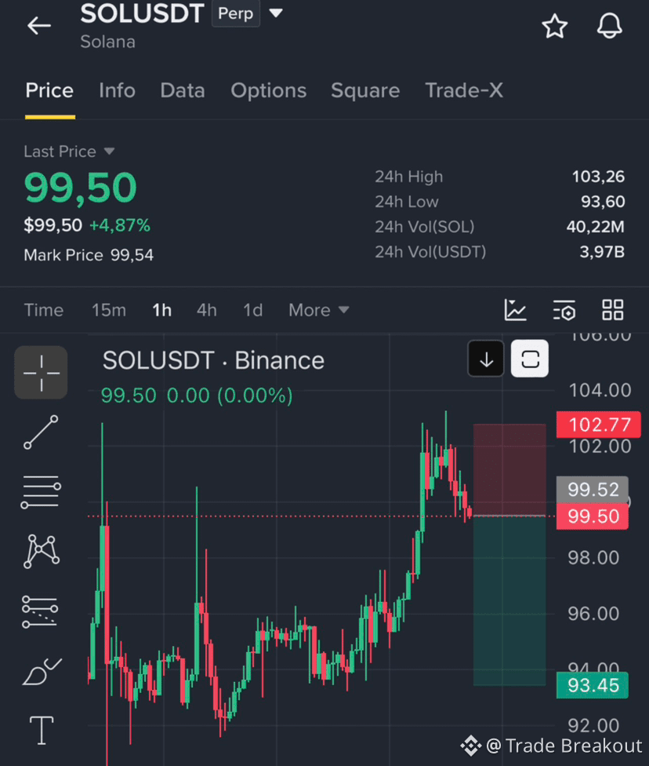The width and height of the screenshot is (649, 766).
Task: Open the Info tab
Action: 117,91
